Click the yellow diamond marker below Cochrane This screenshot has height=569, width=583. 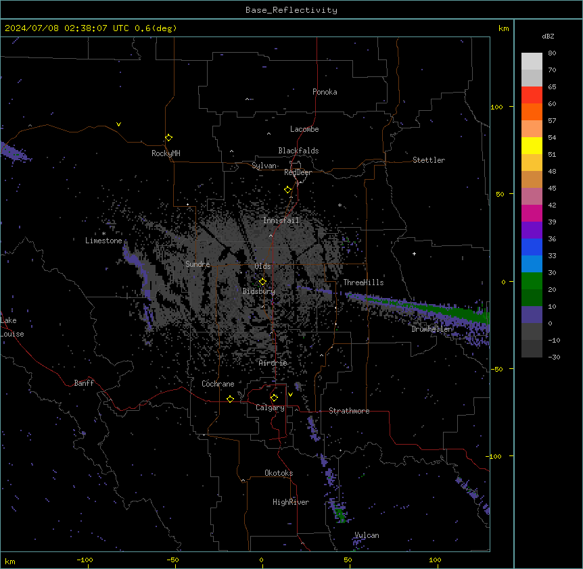click(230, 399)
